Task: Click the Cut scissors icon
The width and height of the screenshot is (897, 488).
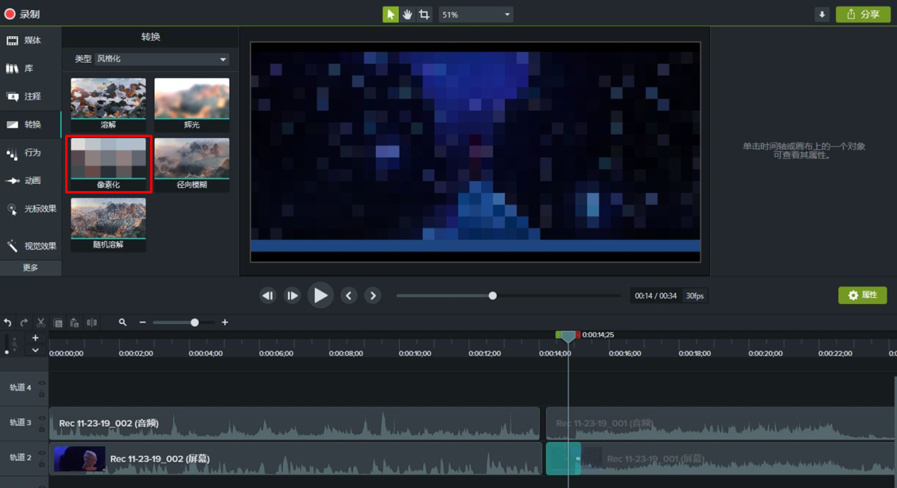Action: 41,323
